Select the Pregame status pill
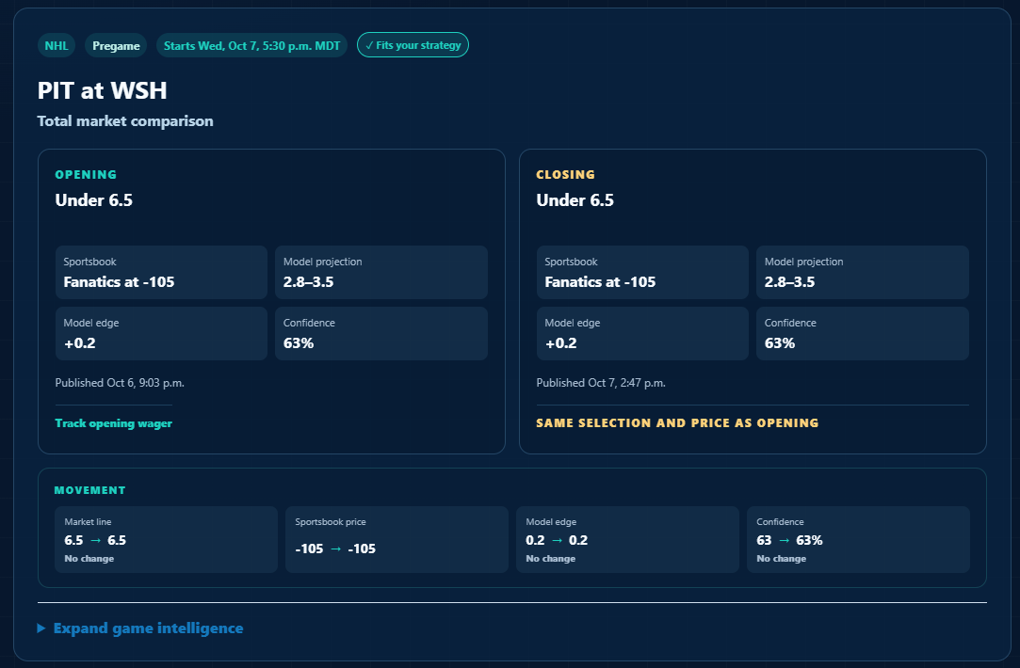Image resolution: width=1020 pixels, height=668 pixels. 116,45
